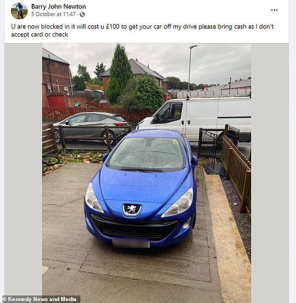Click the globe public audience icon
This screenshot has height=303, width=296.
tap(82, 14)
